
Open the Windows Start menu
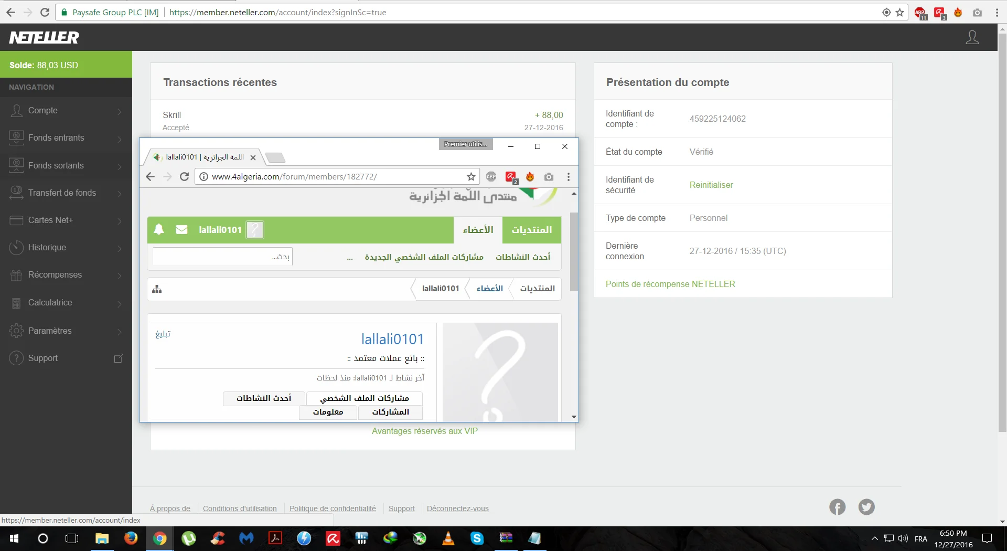point(14,538)
